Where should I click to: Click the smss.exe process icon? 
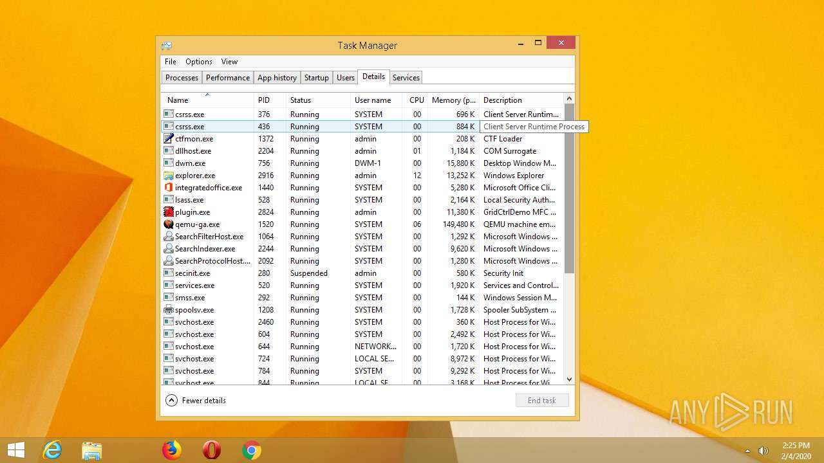[x=169, y=297]
